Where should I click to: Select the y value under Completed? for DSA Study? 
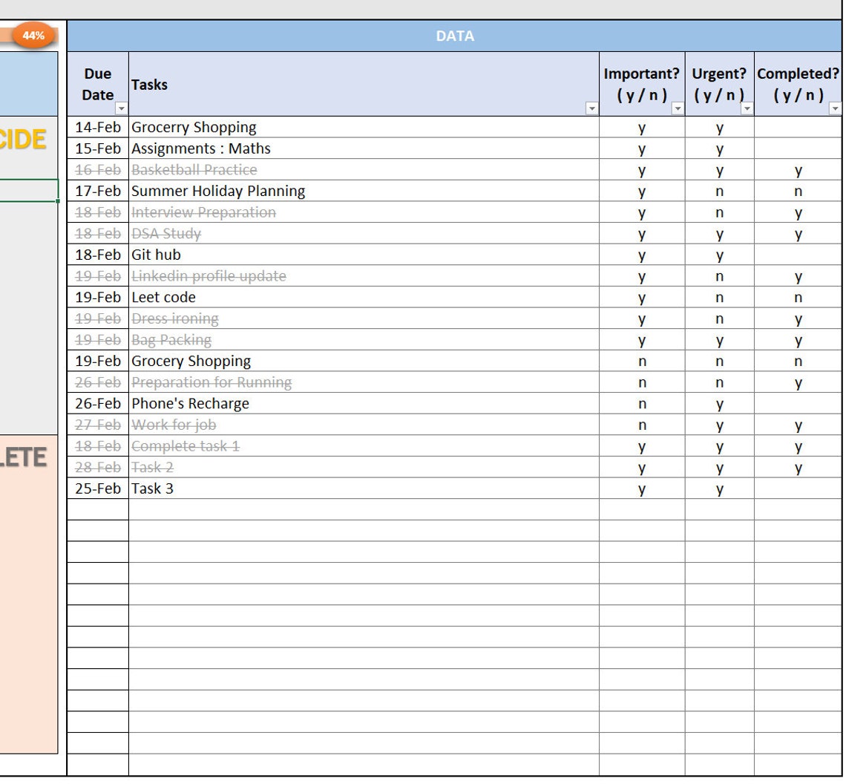(798, 233)
